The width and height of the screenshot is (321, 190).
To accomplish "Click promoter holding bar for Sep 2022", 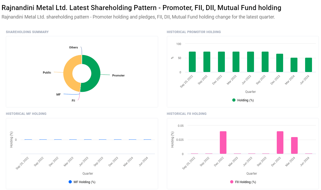I will click(207, 62).
